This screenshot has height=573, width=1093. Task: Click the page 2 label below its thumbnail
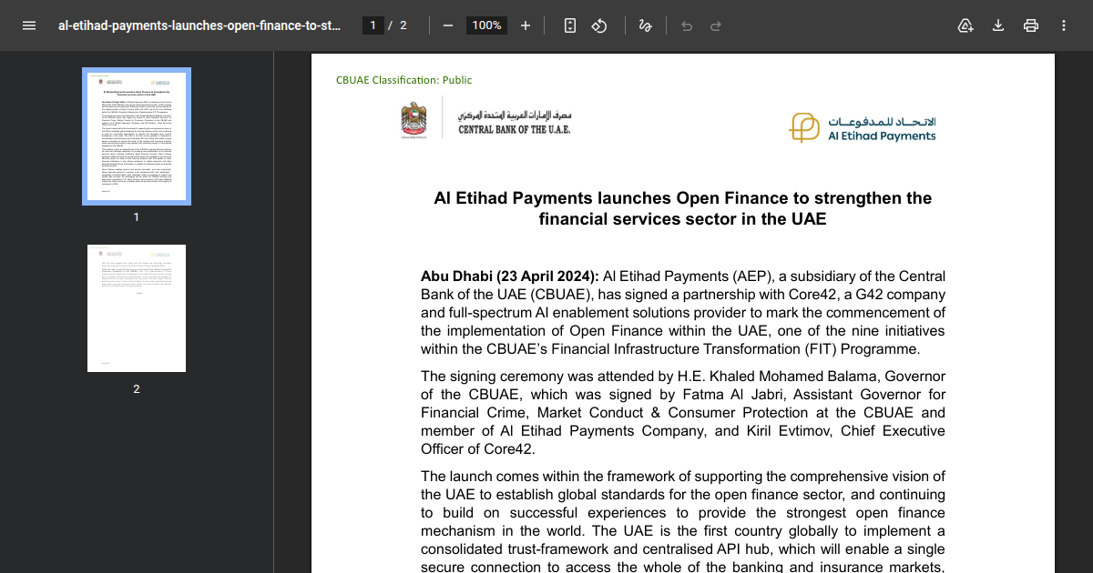point(136,388)
